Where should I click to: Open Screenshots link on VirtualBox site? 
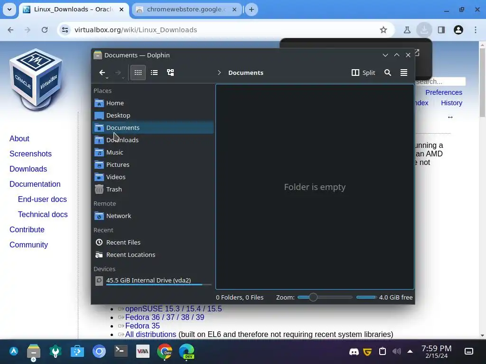(30, 154)
